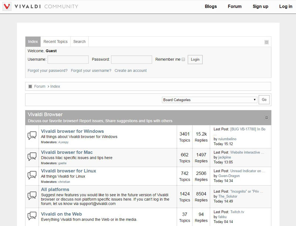Open moderator christian's profile

[x=64, y=182]
